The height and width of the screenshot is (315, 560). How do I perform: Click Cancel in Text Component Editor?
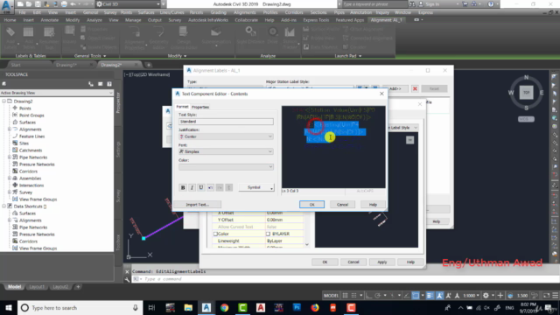pos(342,204)
